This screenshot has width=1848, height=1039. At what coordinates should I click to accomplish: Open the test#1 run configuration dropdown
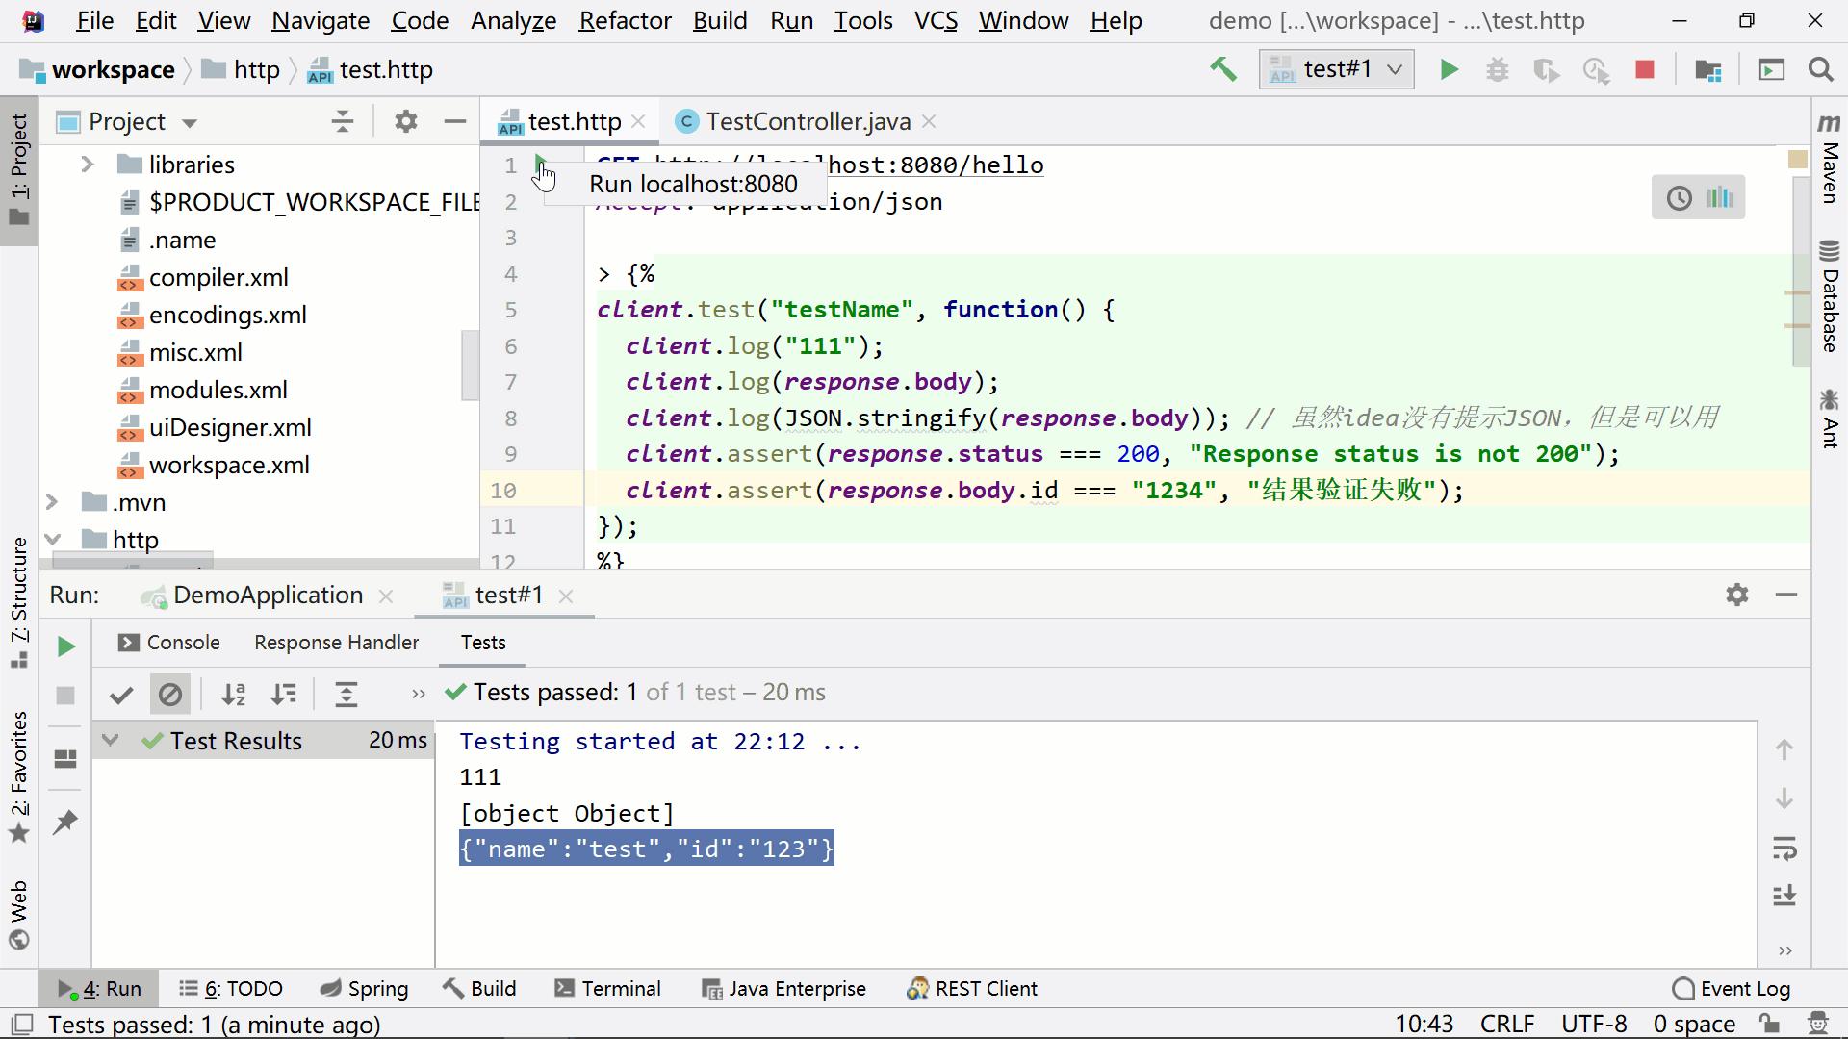click(x=1336, y=69)
